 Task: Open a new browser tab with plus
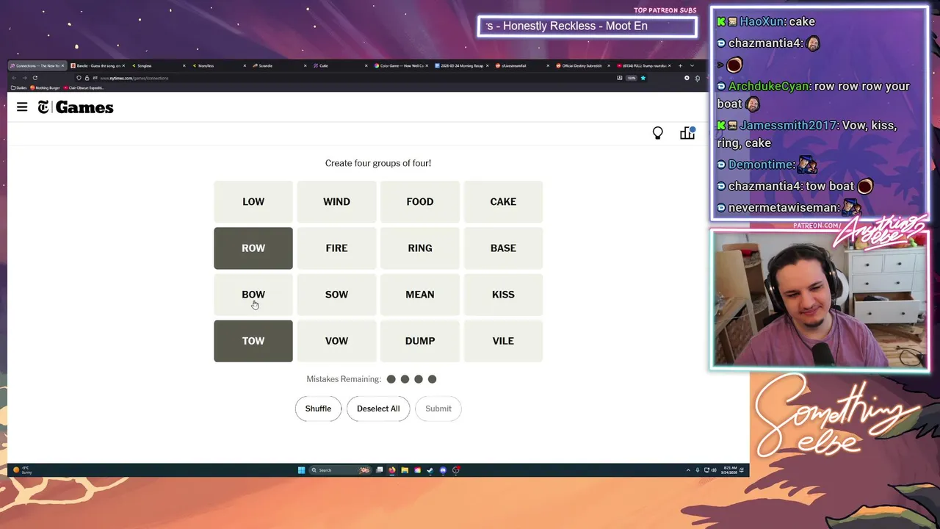point(680,65)
